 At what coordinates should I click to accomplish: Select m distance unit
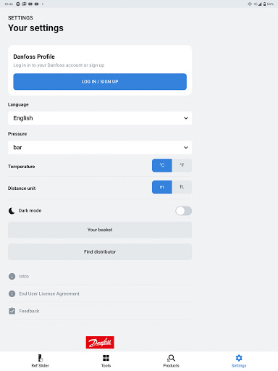coord(162,187)
